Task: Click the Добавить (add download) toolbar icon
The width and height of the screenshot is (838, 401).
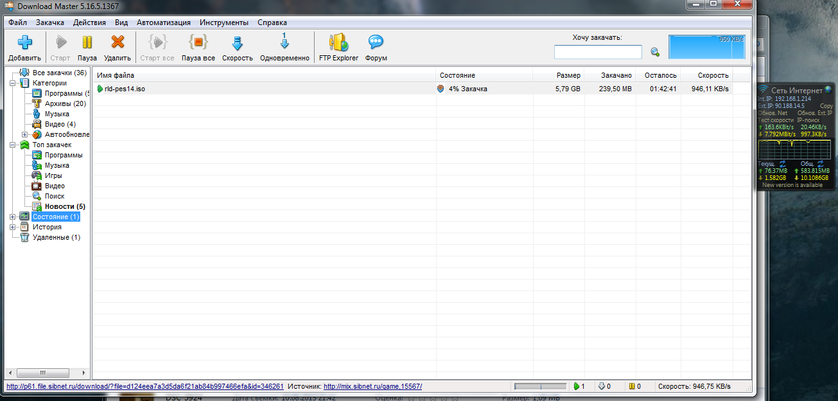Action: (x=24, y=43)
